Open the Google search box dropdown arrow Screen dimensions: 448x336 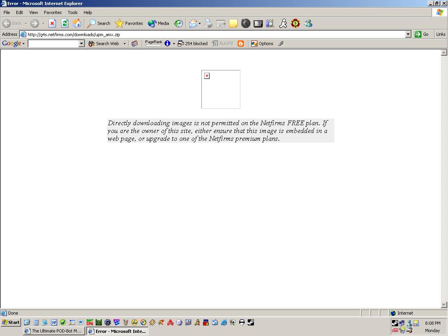82,44
